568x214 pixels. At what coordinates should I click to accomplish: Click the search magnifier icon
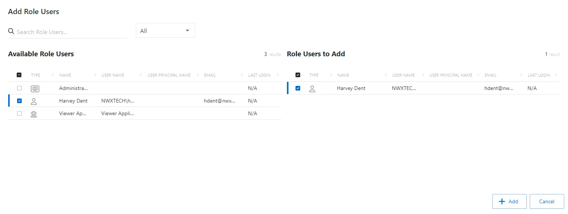(x=11, y=31)
